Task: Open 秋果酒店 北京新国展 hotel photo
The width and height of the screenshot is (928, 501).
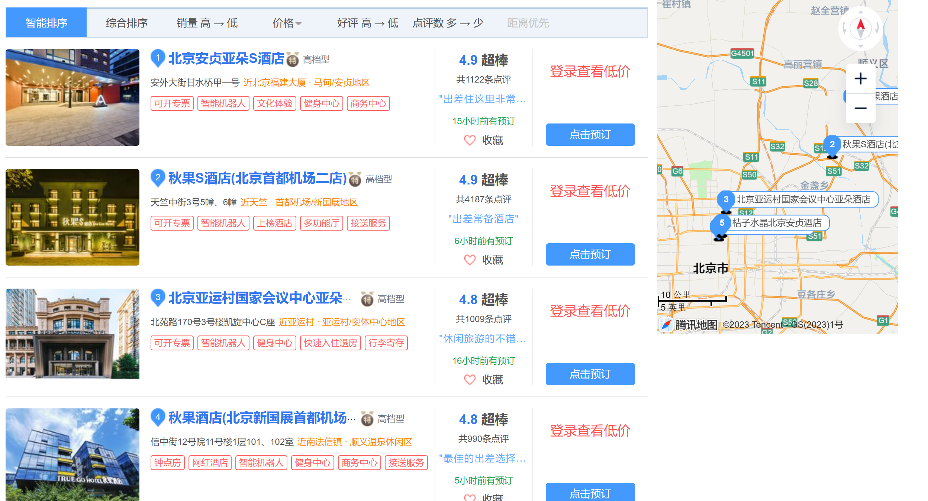Action: tap(72, 455)
